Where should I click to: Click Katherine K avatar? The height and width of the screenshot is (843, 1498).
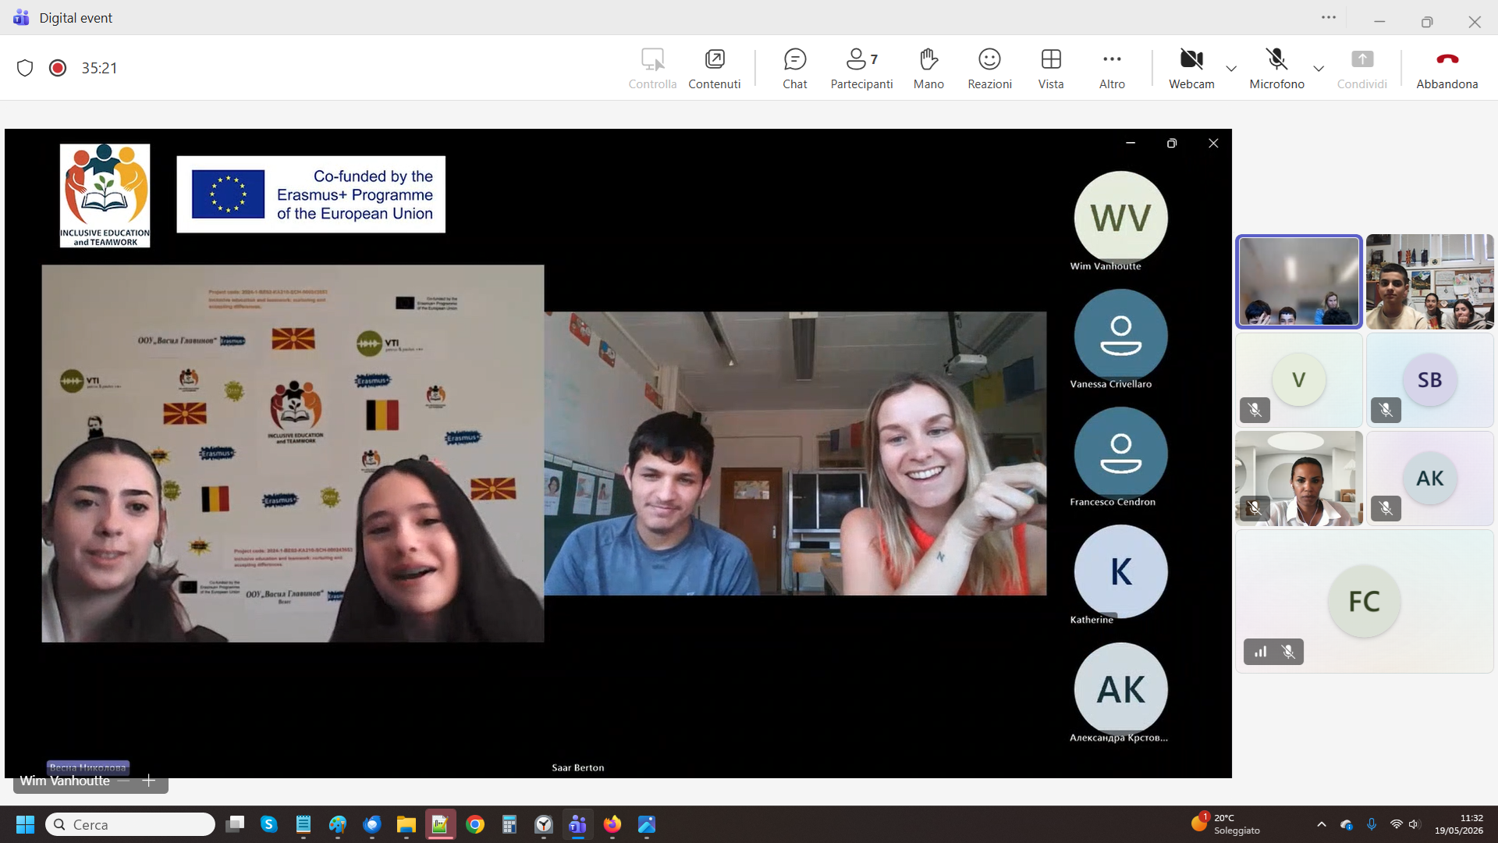pyautogui.click(x=1120, y=571)
